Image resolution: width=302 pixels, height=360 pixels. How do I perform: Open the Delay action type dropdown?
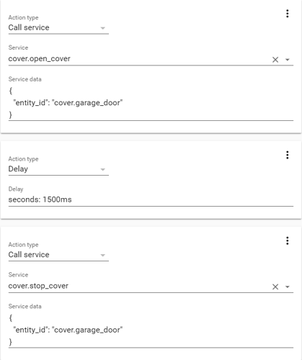point(58,169)
